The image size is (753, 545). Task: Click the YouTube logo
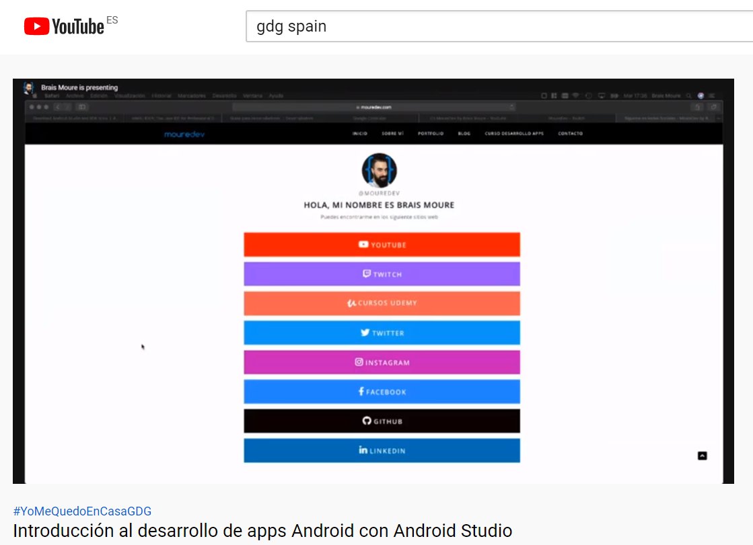point(64,26)
